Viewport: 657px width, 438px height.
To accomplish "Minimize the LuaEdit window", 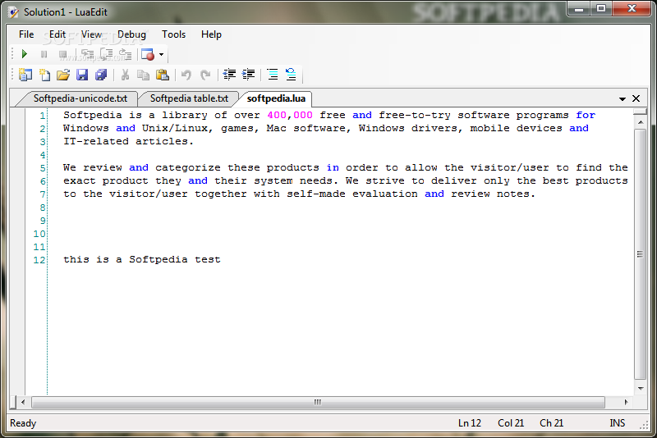I will pyautogui.click(x=579, y=9).
